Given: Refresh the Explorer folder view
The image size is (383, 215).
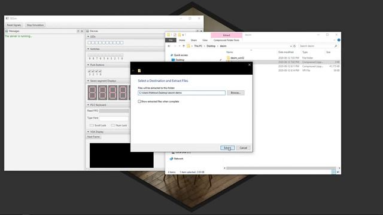Looking at the screenshot, I should tap(294, 46).
